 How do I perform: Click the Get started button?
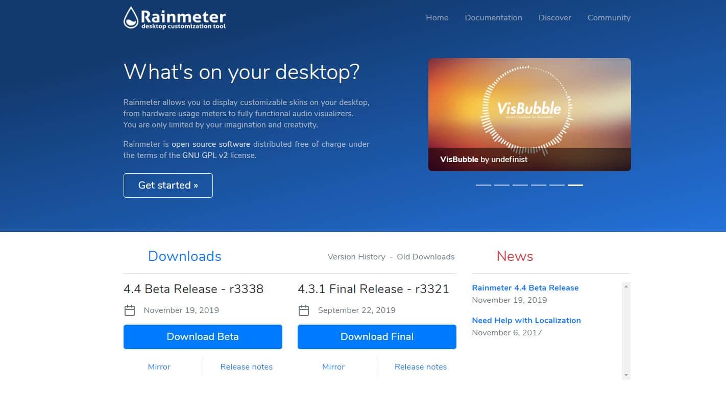(x=168, y=185)
